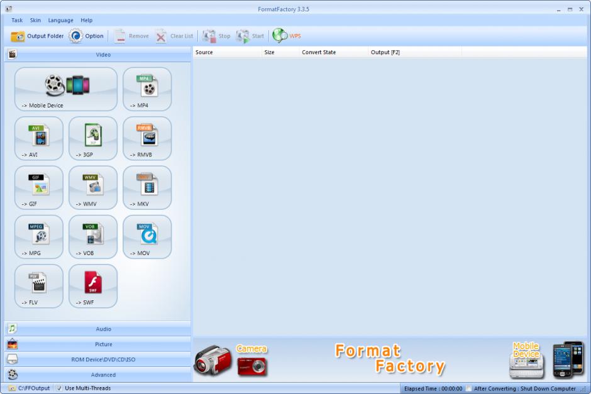
Task: Enable After Converting Shut Down Computer
Action: [468, 389]
